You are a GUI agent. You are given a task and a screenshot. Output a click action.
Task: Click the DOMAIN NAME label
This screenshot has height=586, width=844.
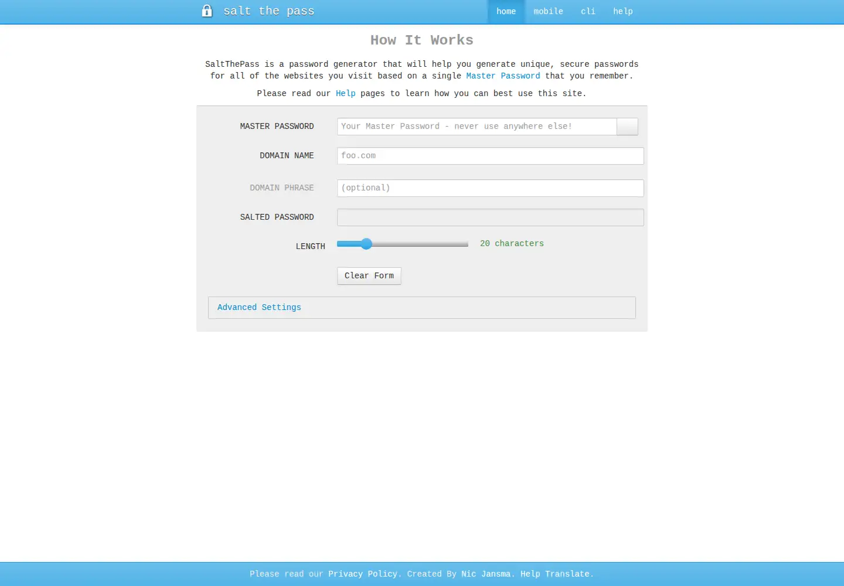[287, 156]
